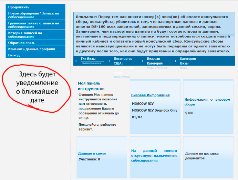Select the Визовая Категория breadcrumb step
The width and height of the screenshot is (238, 180).
(155, 61)
